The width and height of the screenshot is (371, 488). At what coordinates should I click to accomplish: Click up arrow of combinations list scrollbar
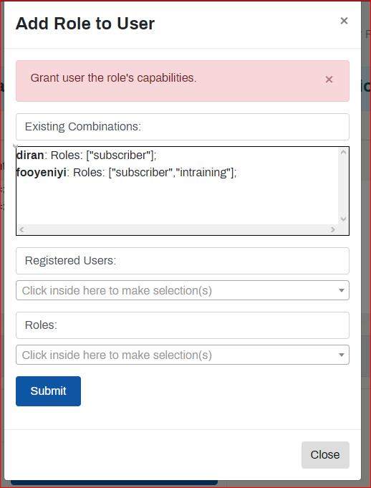coord(343,152)
